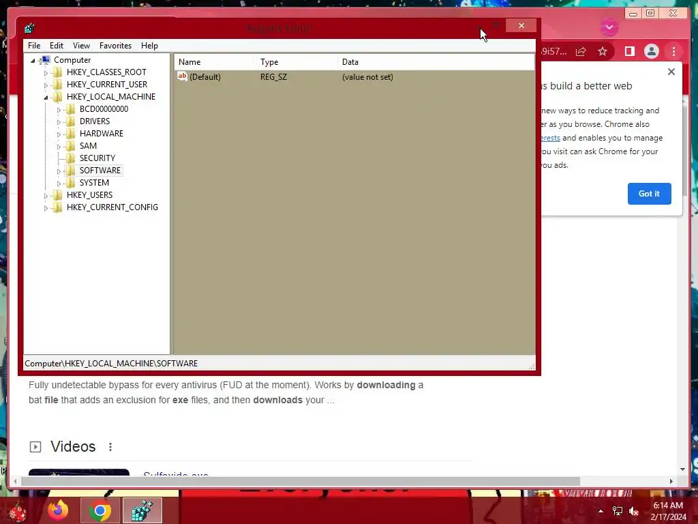698x524 pixels.
Task: Expand the HKEY_CURRENT_USER key
Action: click(46, 85)
